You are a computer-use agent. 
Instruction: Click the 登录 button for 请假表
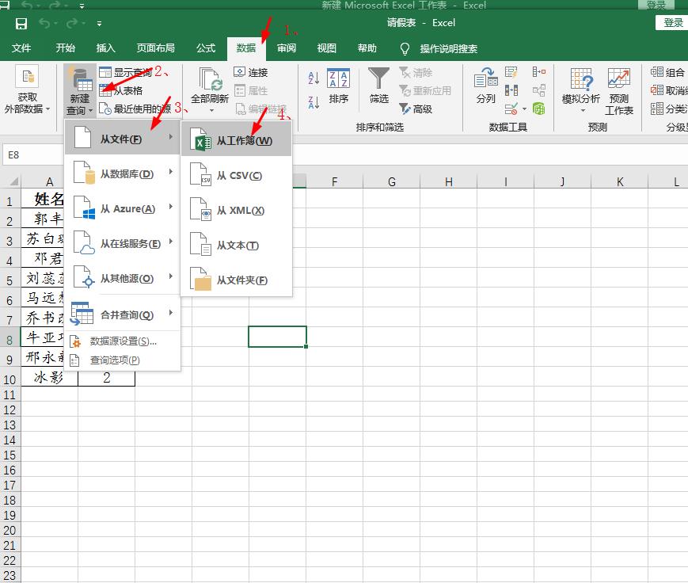pyautogui.click(x=672, y=22)
